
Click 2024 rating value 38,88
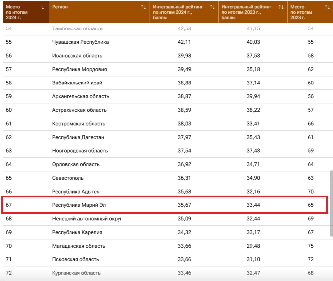tap(184, 83)
